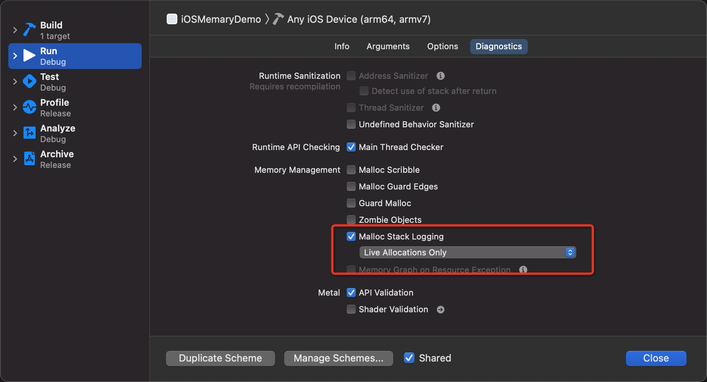Screen dimensions: 707x382
Task: Uncheck the Shared checkbox
Action: click(x=409, y=358)
